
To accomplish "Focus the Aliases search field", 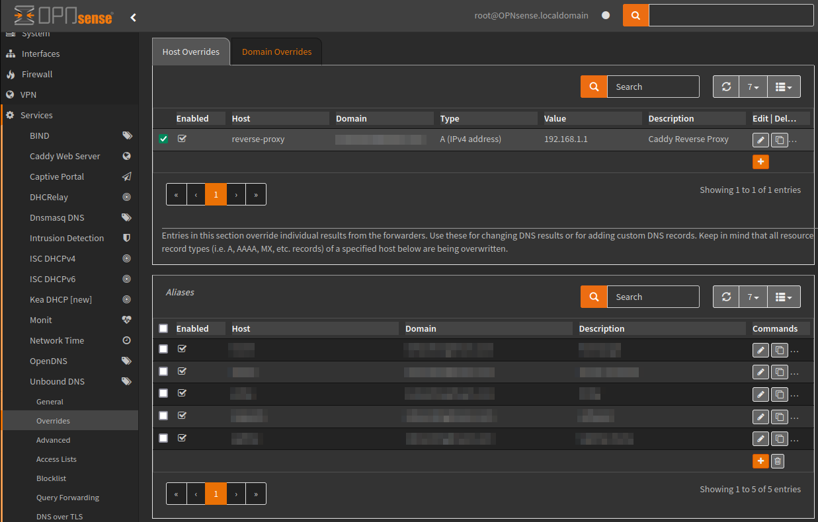I will pyautogui.click(x=653, y=297).
